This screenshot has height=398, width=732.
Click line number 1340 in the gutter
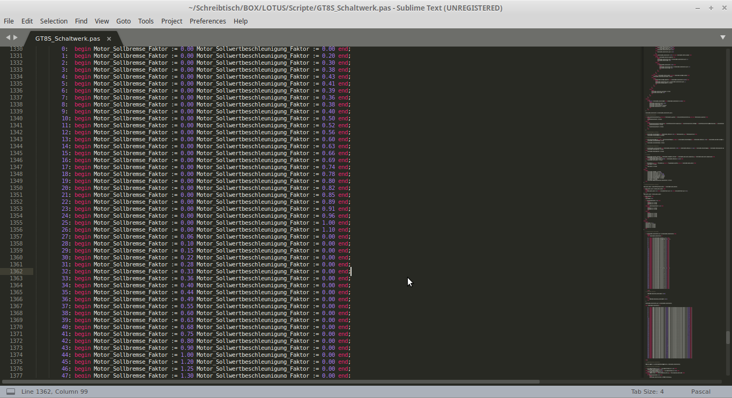tap(16, 118)
